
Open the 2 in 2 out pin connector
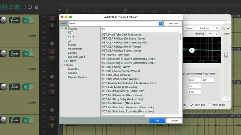204,28
